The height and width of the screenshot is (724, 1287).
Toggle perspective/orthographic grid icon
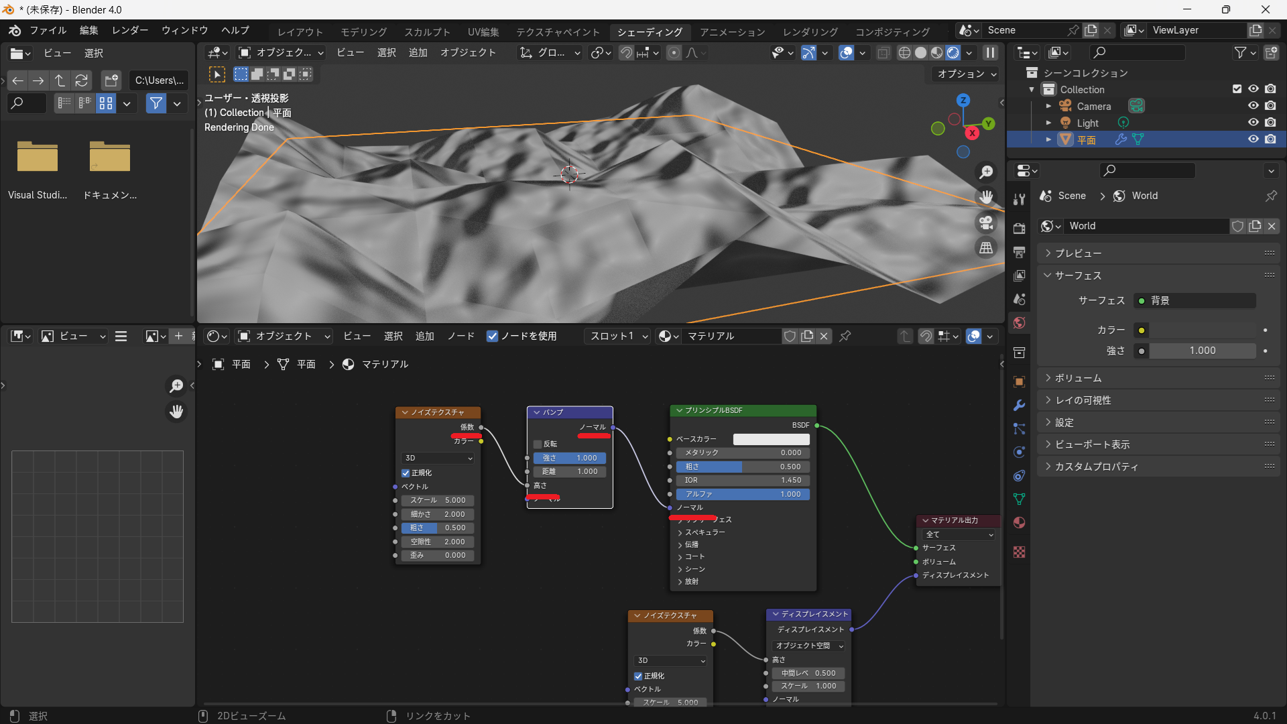pos(986,248)
